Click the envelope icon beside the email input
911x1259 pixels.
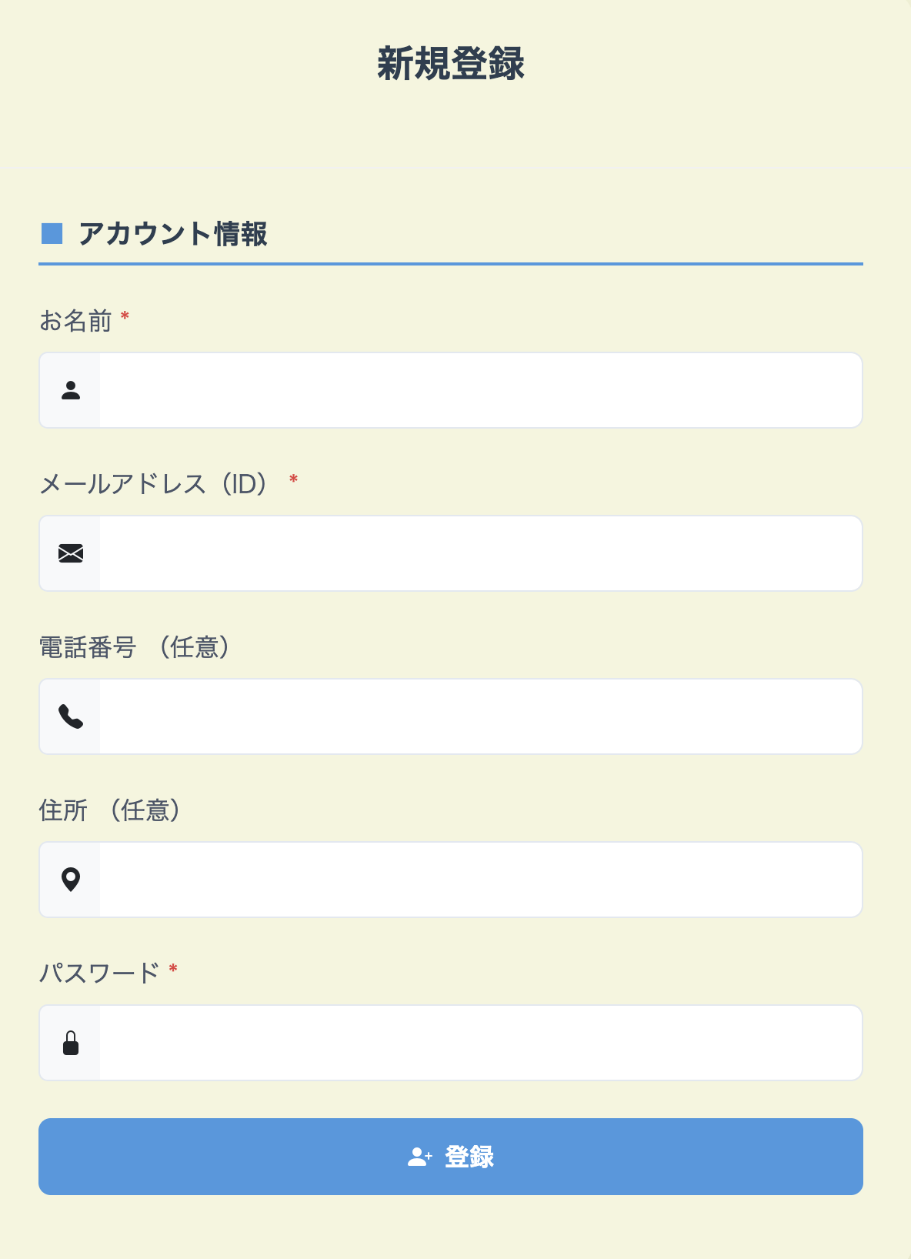coord(71,553)
